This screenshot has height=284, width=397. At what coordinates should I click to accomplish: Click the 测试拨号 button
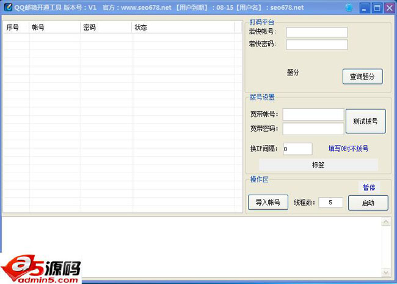pyautogui.click(x=366, y=121)
